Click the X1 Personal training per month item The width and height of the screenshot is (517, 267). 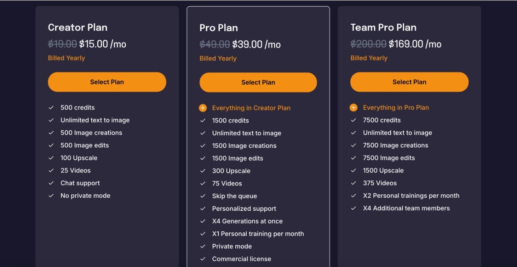pos(258,234)
